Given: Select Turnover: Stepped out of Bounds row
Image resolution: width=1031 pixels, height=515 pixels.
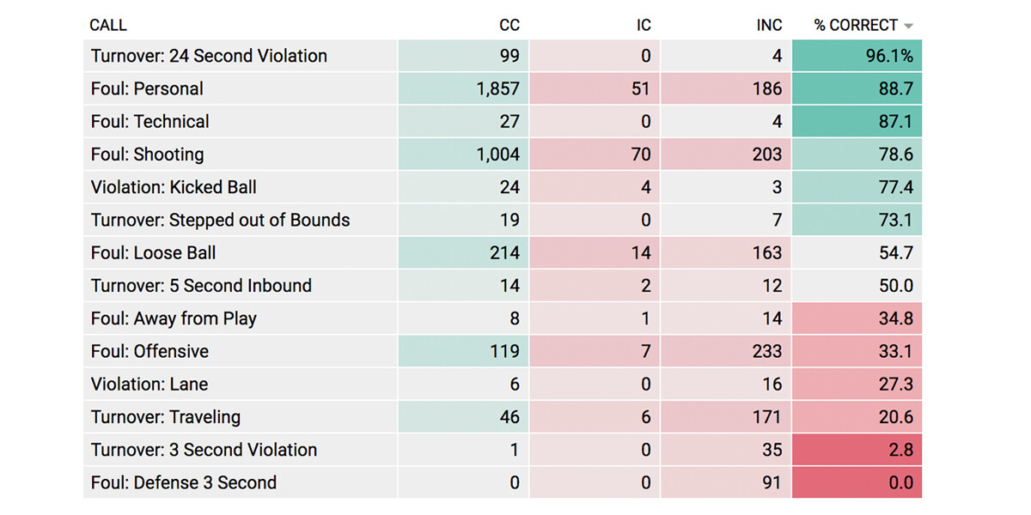Looking at the screenshot, I should pos(220,220).
